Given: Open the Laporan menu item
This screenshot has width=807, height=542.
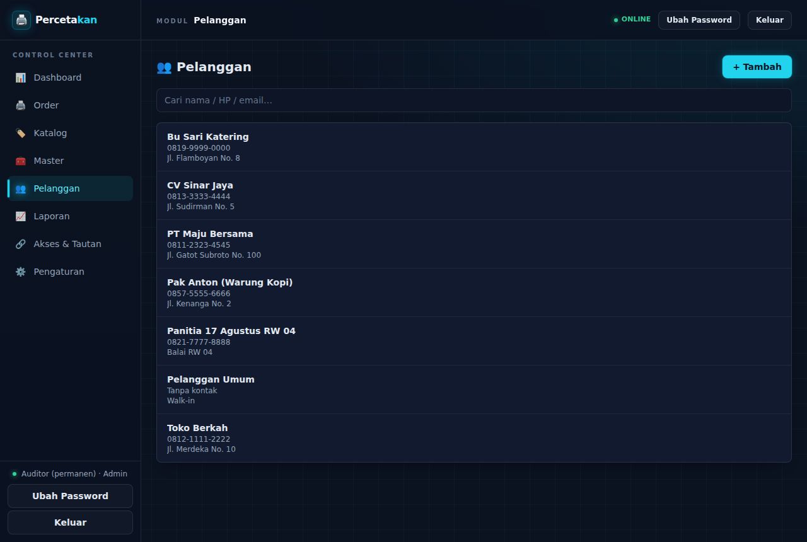Looking at the screenshot, I should pos(70,216).
